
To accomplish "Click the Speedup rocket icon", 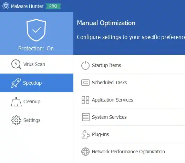I will coord(16,83).
